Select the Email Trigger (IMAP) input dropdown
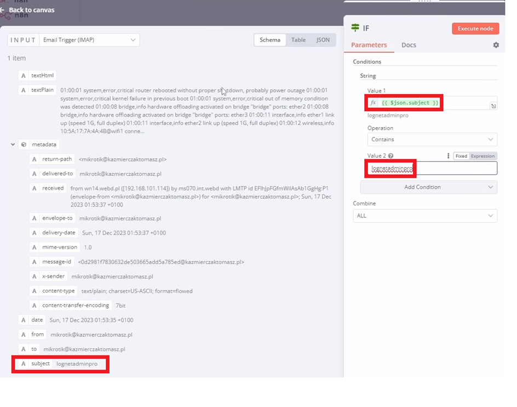 tap(90, 40)
